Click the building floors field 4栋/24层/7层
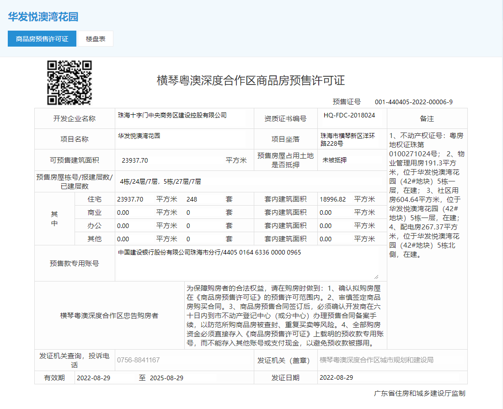Screen dimensions: 503x409 pos(161,181)
